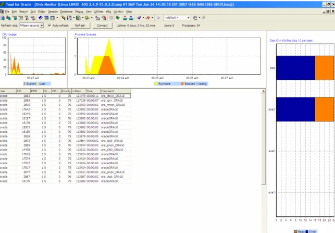Click the fifth toolbar icon with flashlight figure
The width and height of the screenshot is (335, 233).
click(27, 18)
